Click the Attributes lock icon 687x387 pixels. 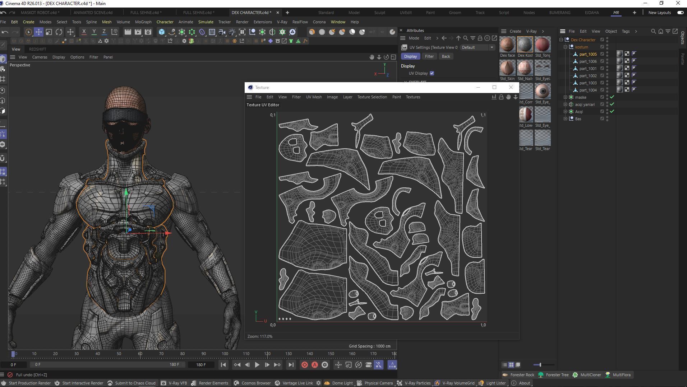coord(480,38)
